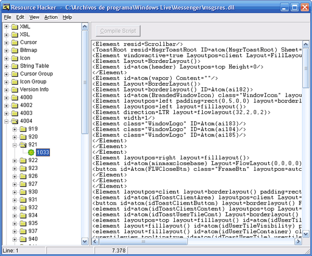The width and height of the screenshot is (312, 256).
Task: Click the String Table folder icon
Action: pos(15,66)
